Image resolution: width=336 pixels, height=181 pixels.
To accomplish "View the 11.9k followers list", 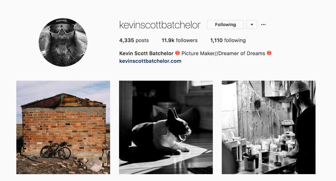I will [179, 40].
